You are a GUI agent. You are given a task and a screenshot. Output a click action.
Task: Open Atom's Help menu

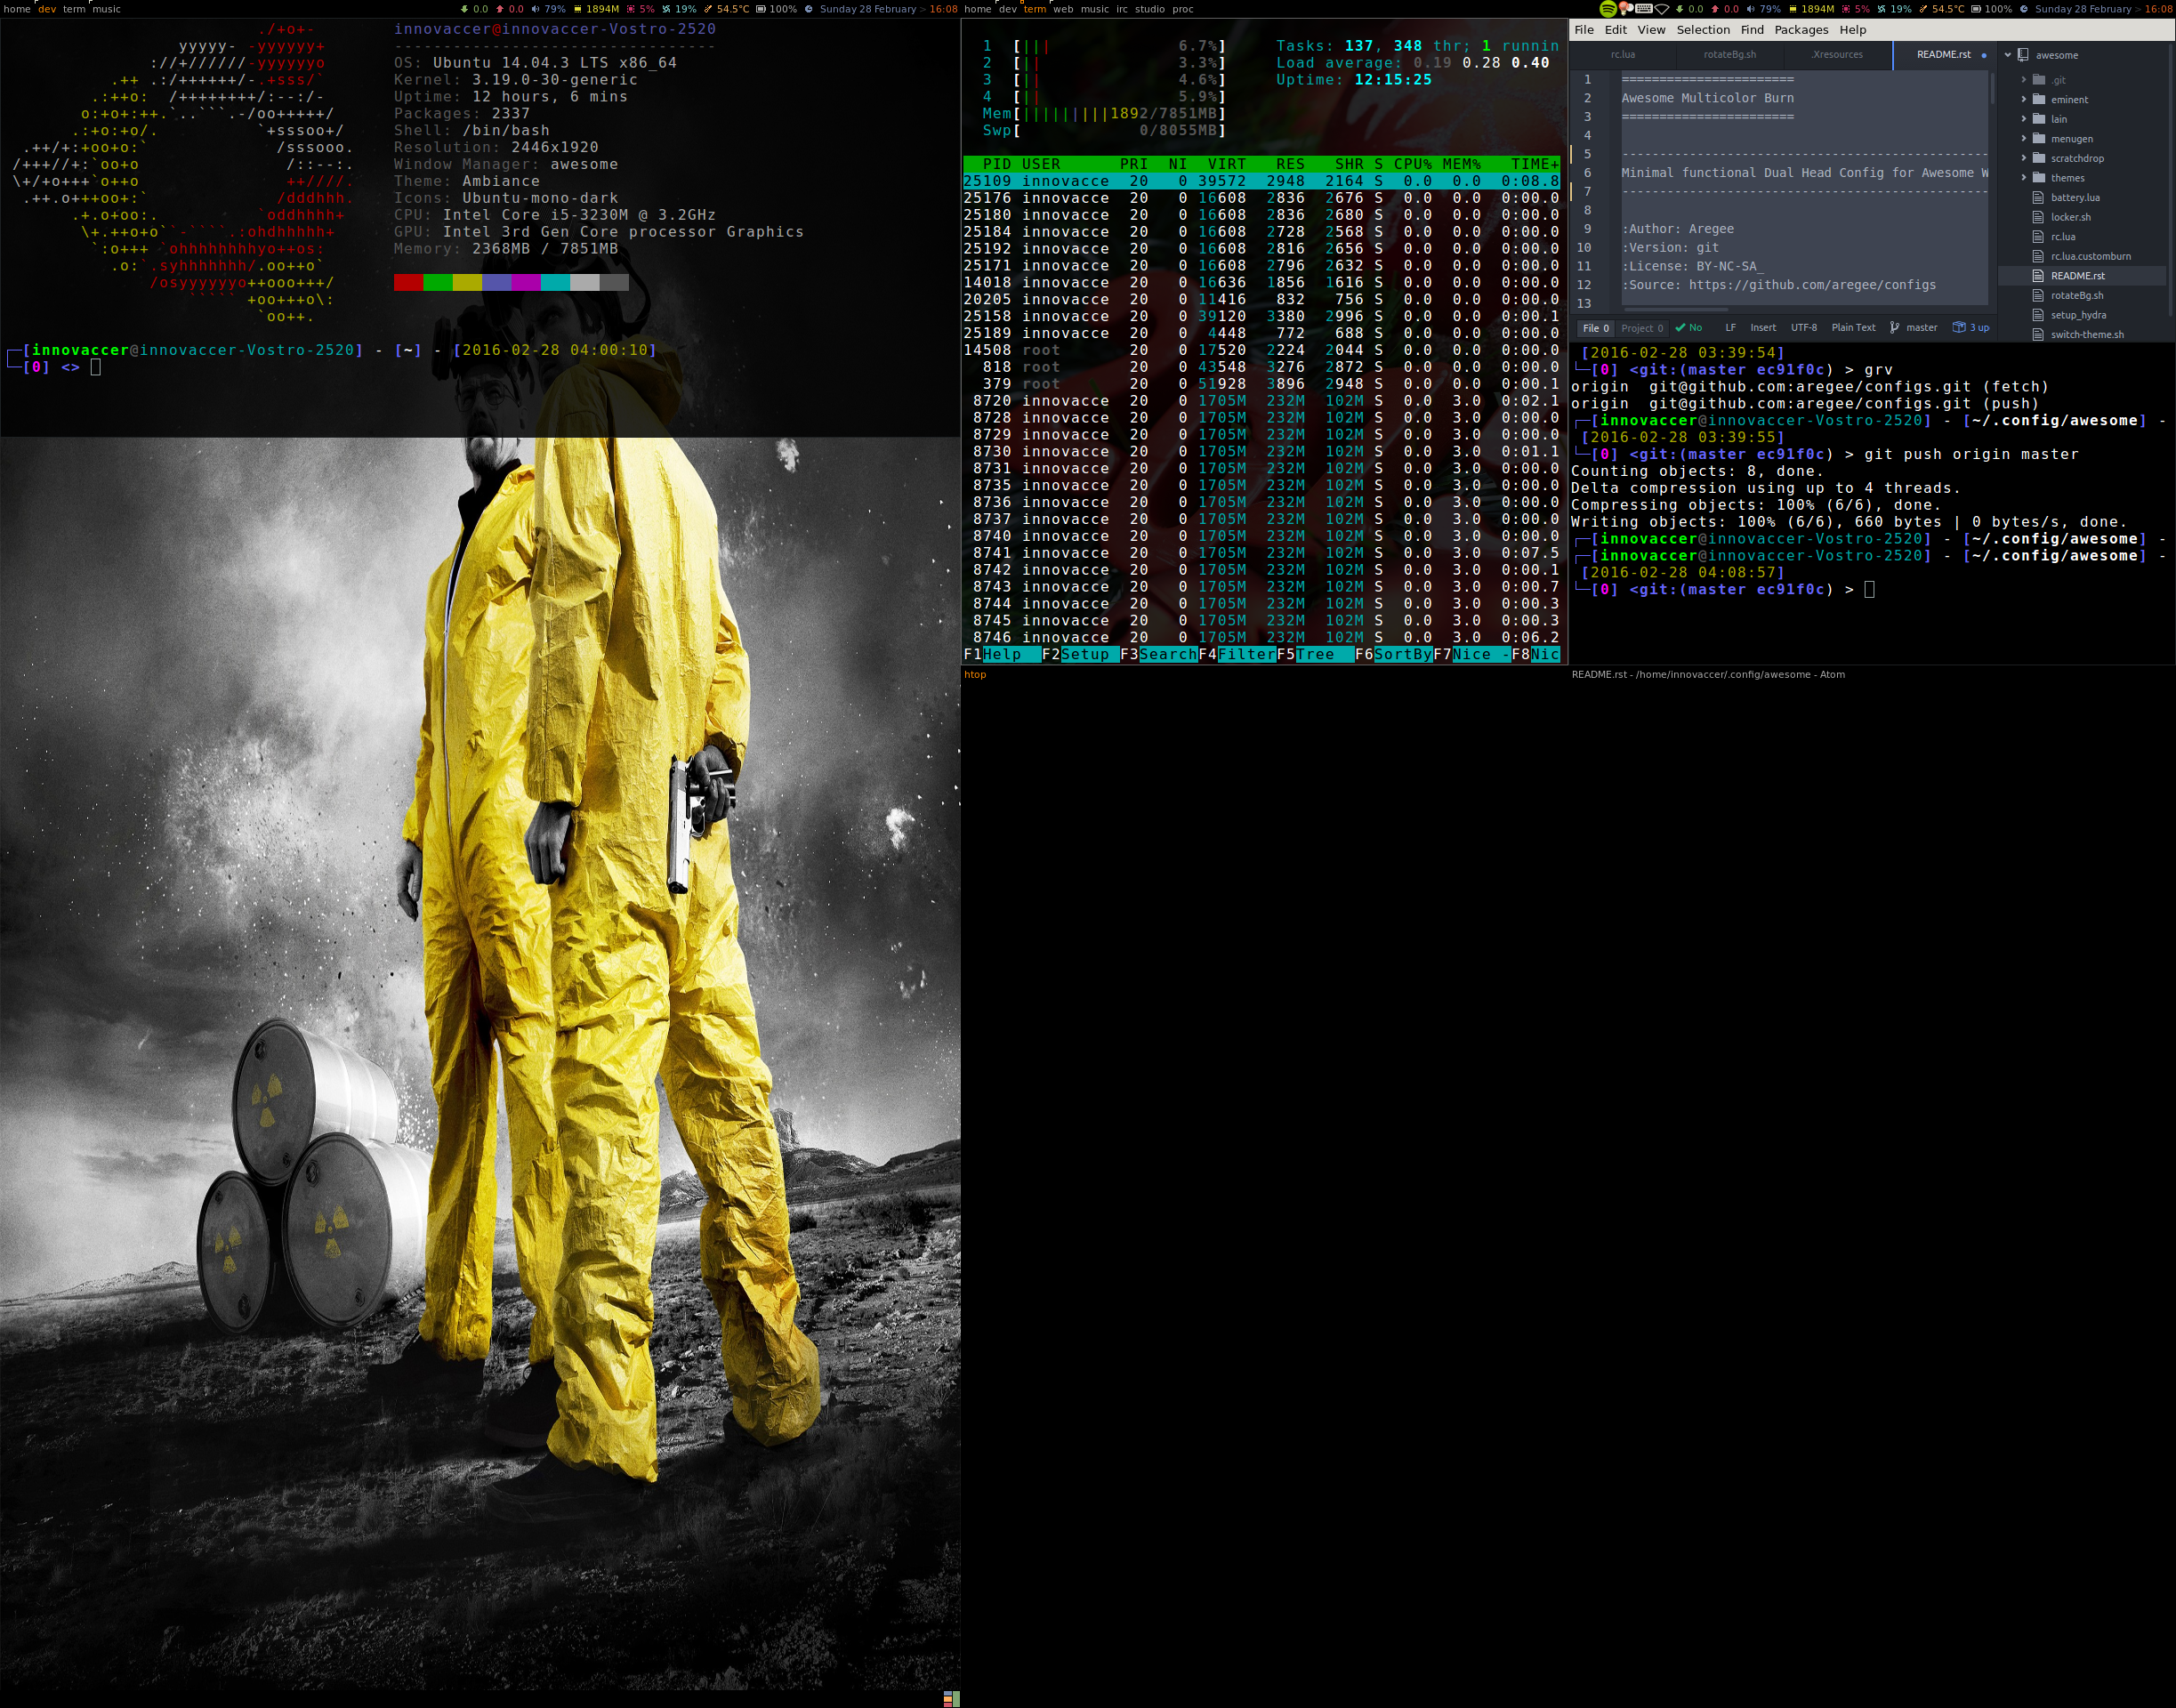(x=1853, y=30)
